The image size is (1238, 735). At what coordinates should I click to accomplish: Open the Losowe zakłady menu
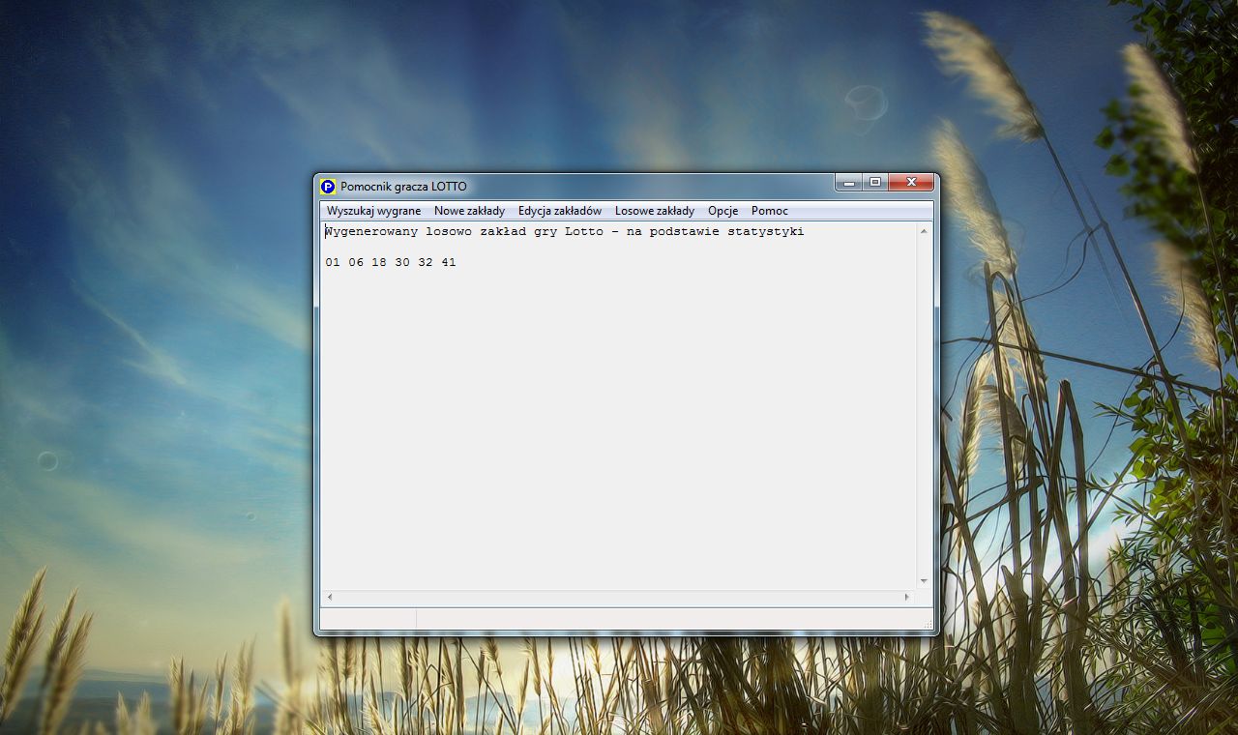(x=655, y=211)
